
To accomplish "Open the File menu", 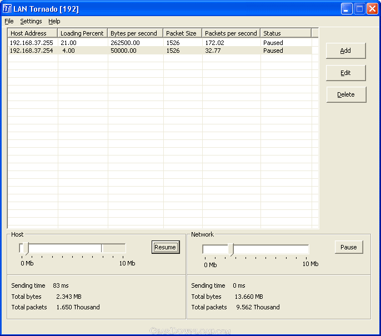I will point(9,21).
